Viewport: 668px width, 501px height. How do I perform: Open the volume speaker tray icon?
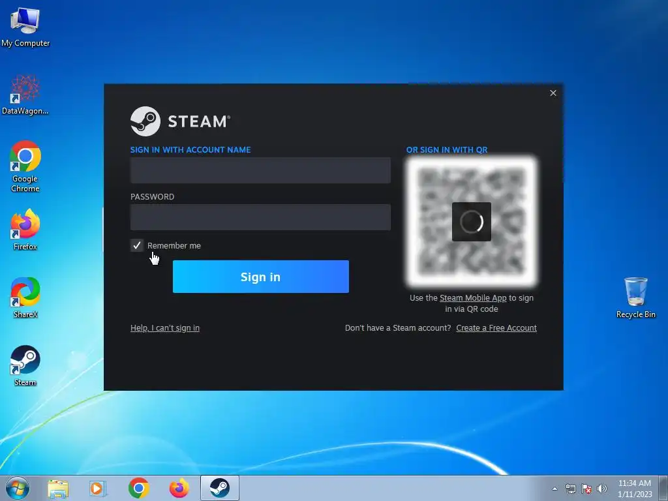pos(602,489)
